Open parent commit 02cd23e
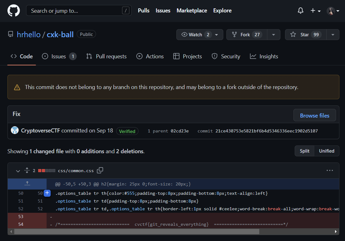 pos(179,131)
